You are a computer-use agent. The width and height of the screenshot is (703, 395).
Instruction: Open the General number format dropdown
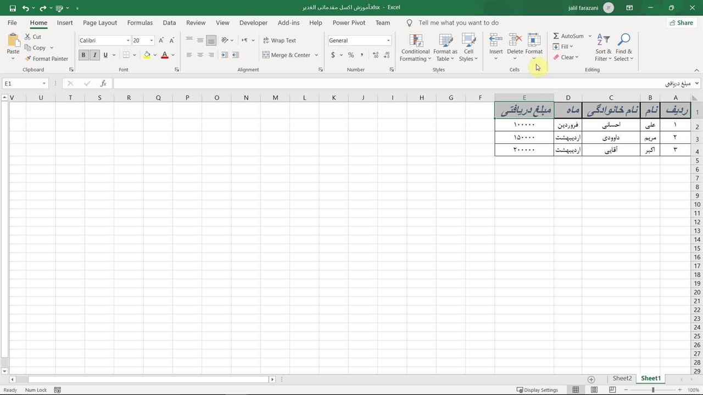(x=388, y=41)
